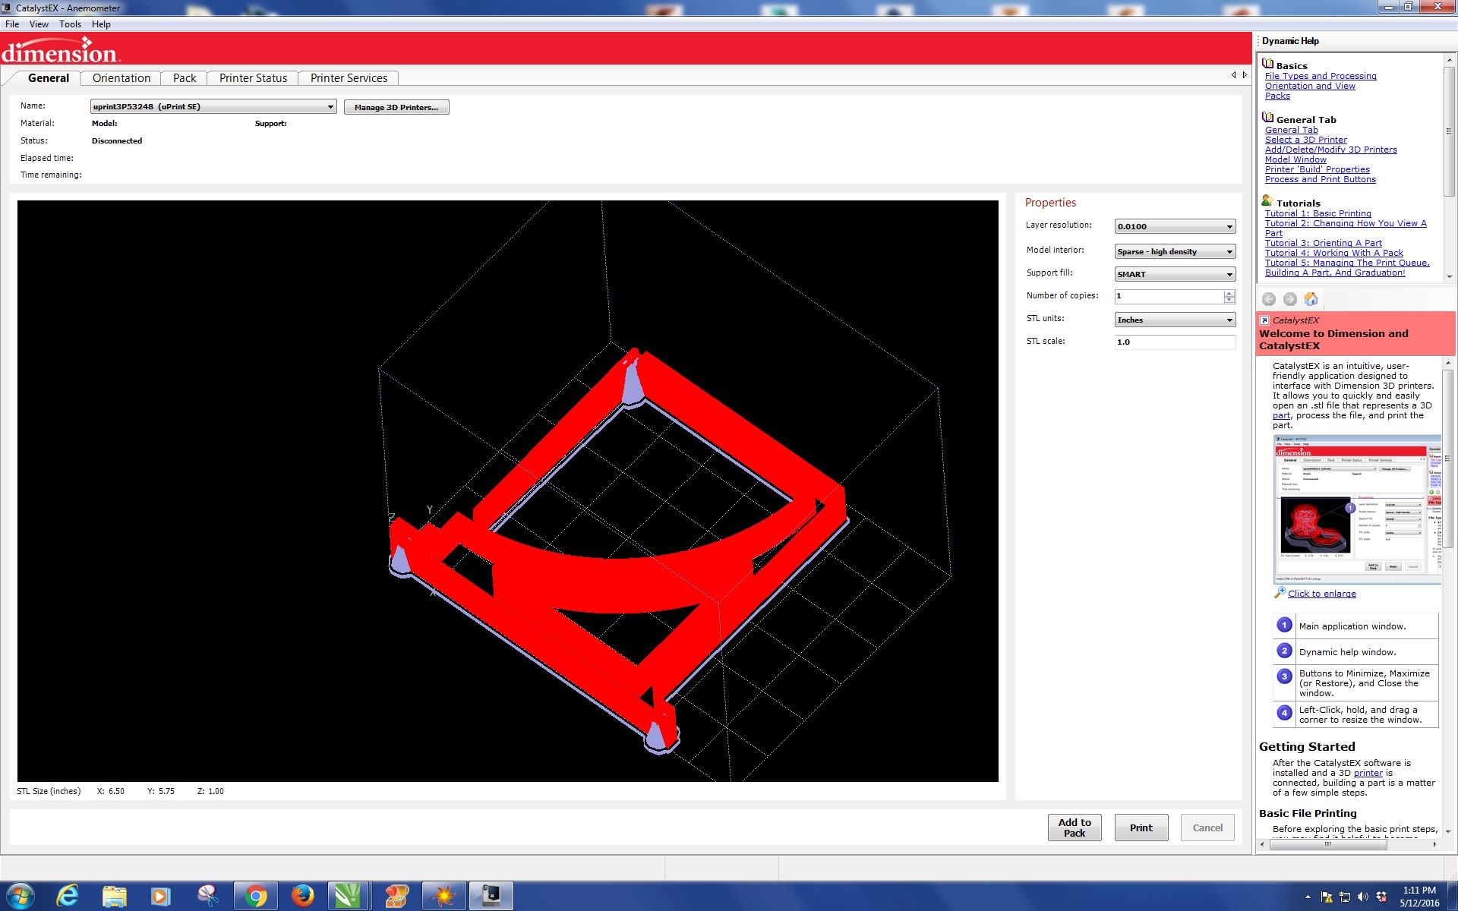The height and width of the screenshot is (911, 1458).
Task: Click the Basics book icon
Action: tap(1267, 64)
